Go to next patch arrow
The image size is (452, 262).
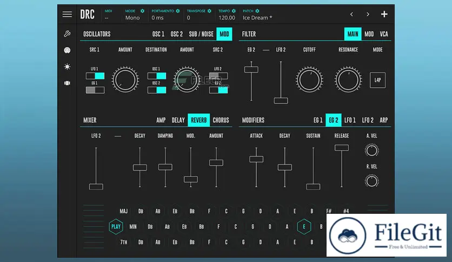(368, 14)
